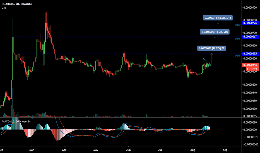Click the Daily text next to 0.00000667
Image resolution: width=260 pixels, height=153 pixels.
[x=238, y=39]
